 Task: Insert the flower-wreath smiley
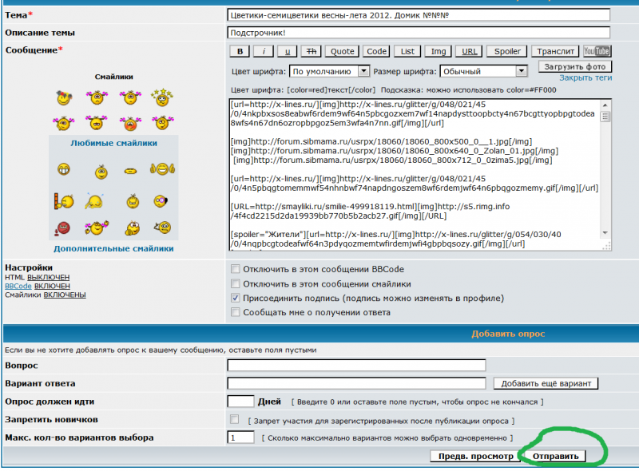(x=64, y=97)
